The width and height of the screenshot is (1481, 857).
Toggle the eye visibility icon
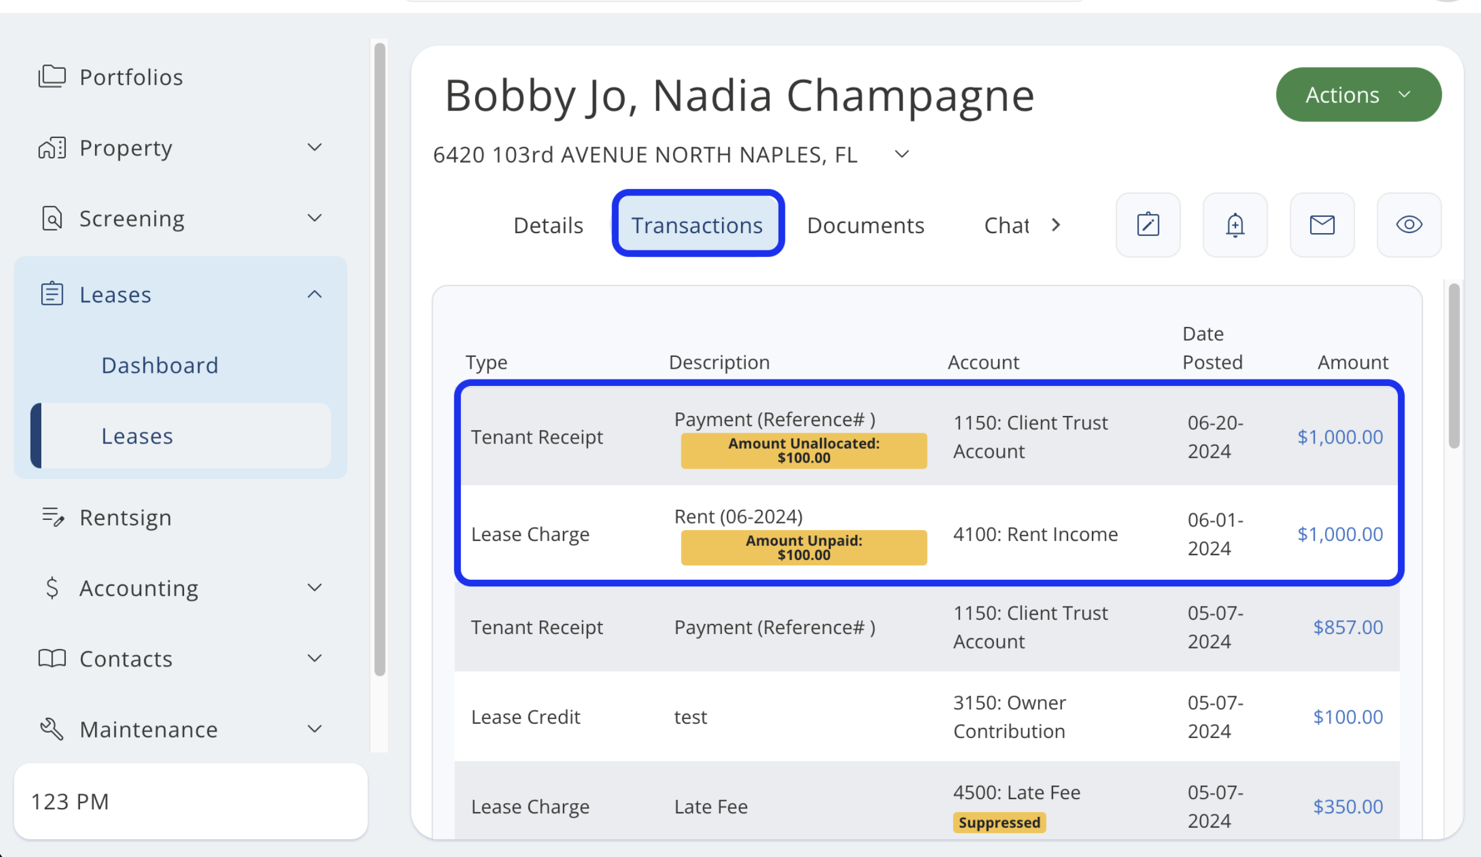point(1409,225)
